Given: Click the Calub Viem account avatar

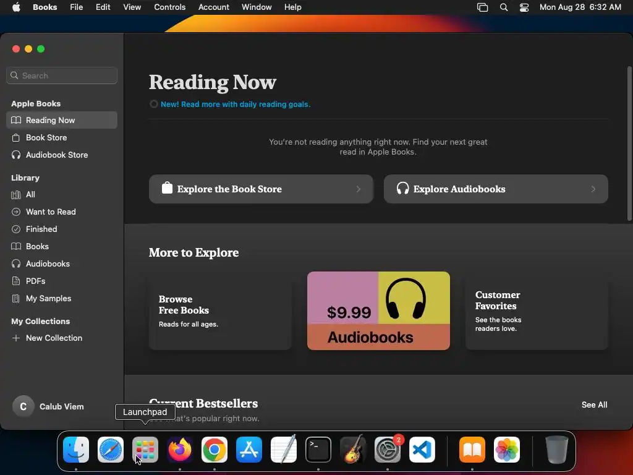Looking at the screenshot, I should click(x=23, y=406).
